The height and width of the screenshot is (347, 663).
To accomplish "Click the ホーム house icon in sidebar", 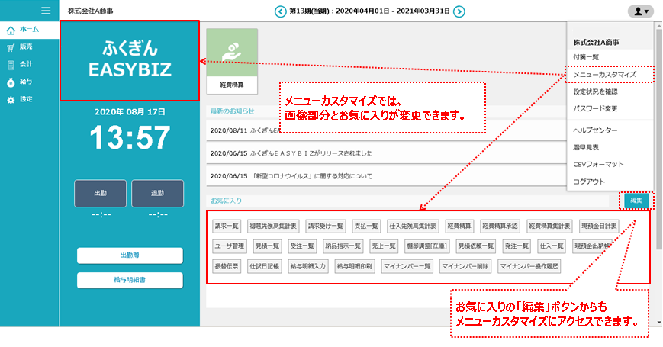I will [x=11, y=30].
